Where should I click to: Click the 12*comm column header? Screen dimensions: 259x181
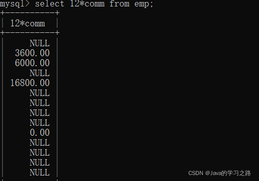click(27, 23)
